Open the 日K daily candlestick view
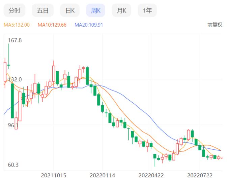Screen dimensions: 232x180 [70, 11]
